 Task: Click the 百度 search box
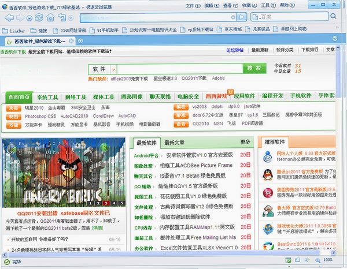[x=290, y=17]
